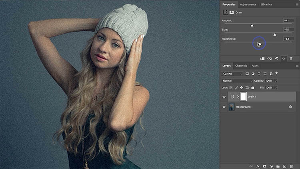The image size is (300, 169).
Task: Clip adjustment to layer below icon
Action: (x=262, y=58)
